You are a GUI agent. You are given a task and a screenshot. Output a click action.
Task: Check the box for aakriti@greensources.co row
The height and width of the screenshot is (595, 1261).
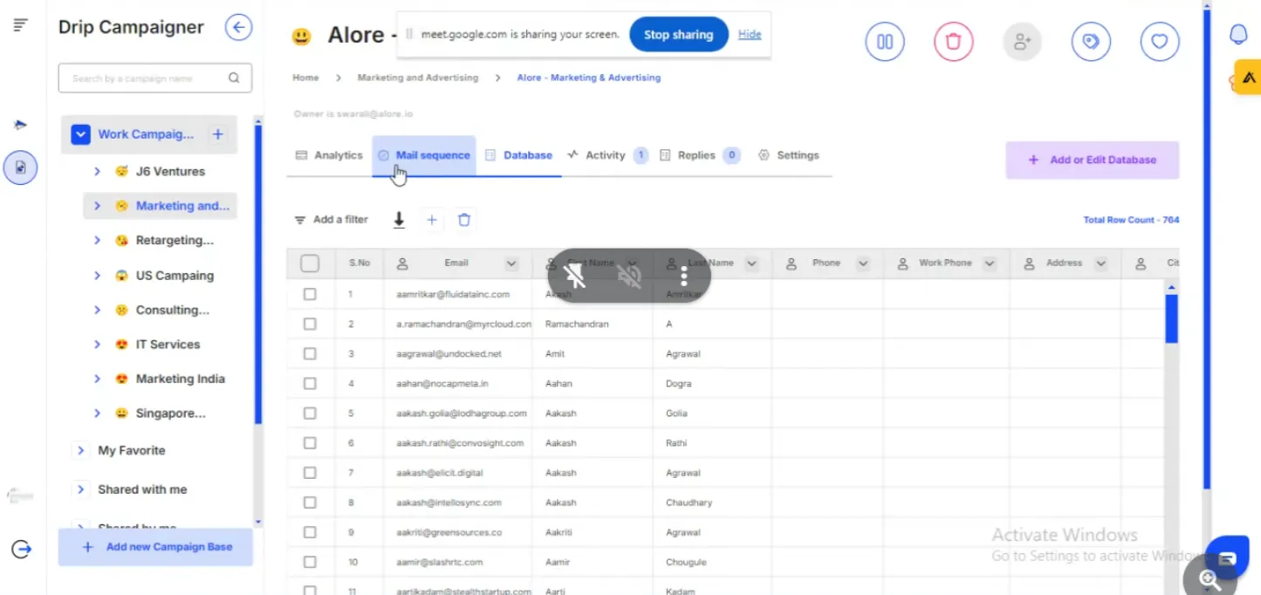[x=310, y=531]
